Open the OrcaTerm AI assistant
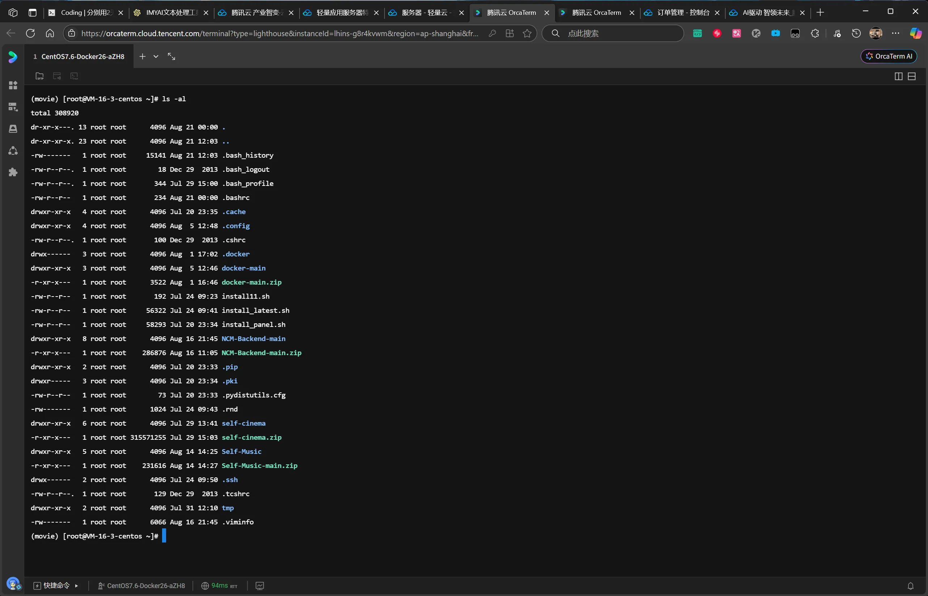Viewport: 928px width, 596px height. point(889,56)
